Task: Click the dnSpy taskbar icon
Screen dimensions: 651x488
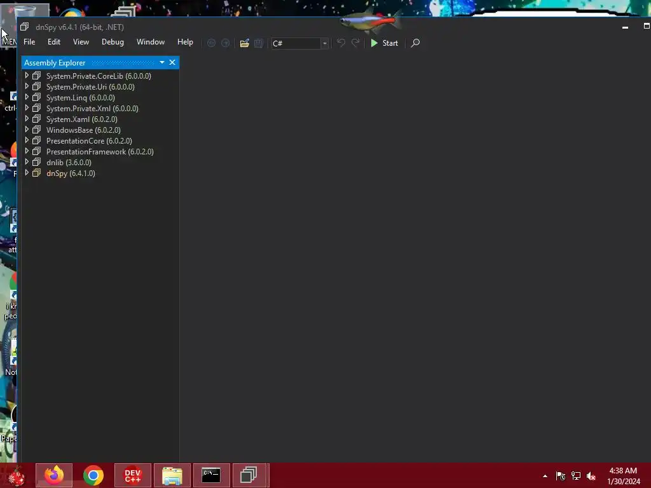Action: coord(249,475)
